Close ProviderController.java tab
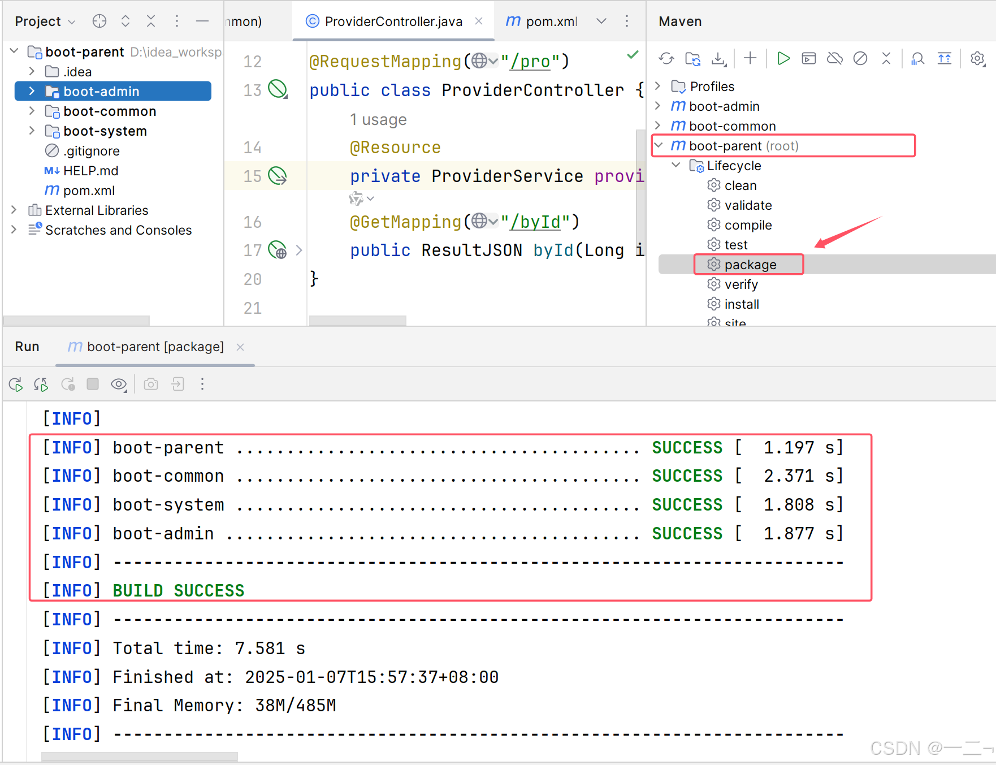Image resolution: width=996 pixels, height=765 pixels. [x=479, y=21]
